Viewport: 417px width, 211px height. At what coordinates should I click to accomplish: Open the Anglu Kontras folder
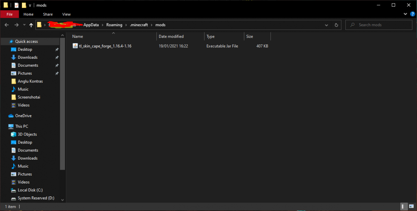tap(30, 81)
